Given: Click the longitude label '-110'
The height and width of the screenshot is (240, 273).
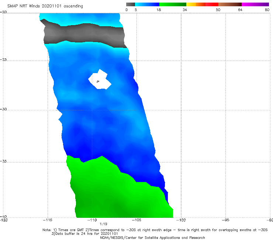Looking at the screenshot, I should [92, 220].
